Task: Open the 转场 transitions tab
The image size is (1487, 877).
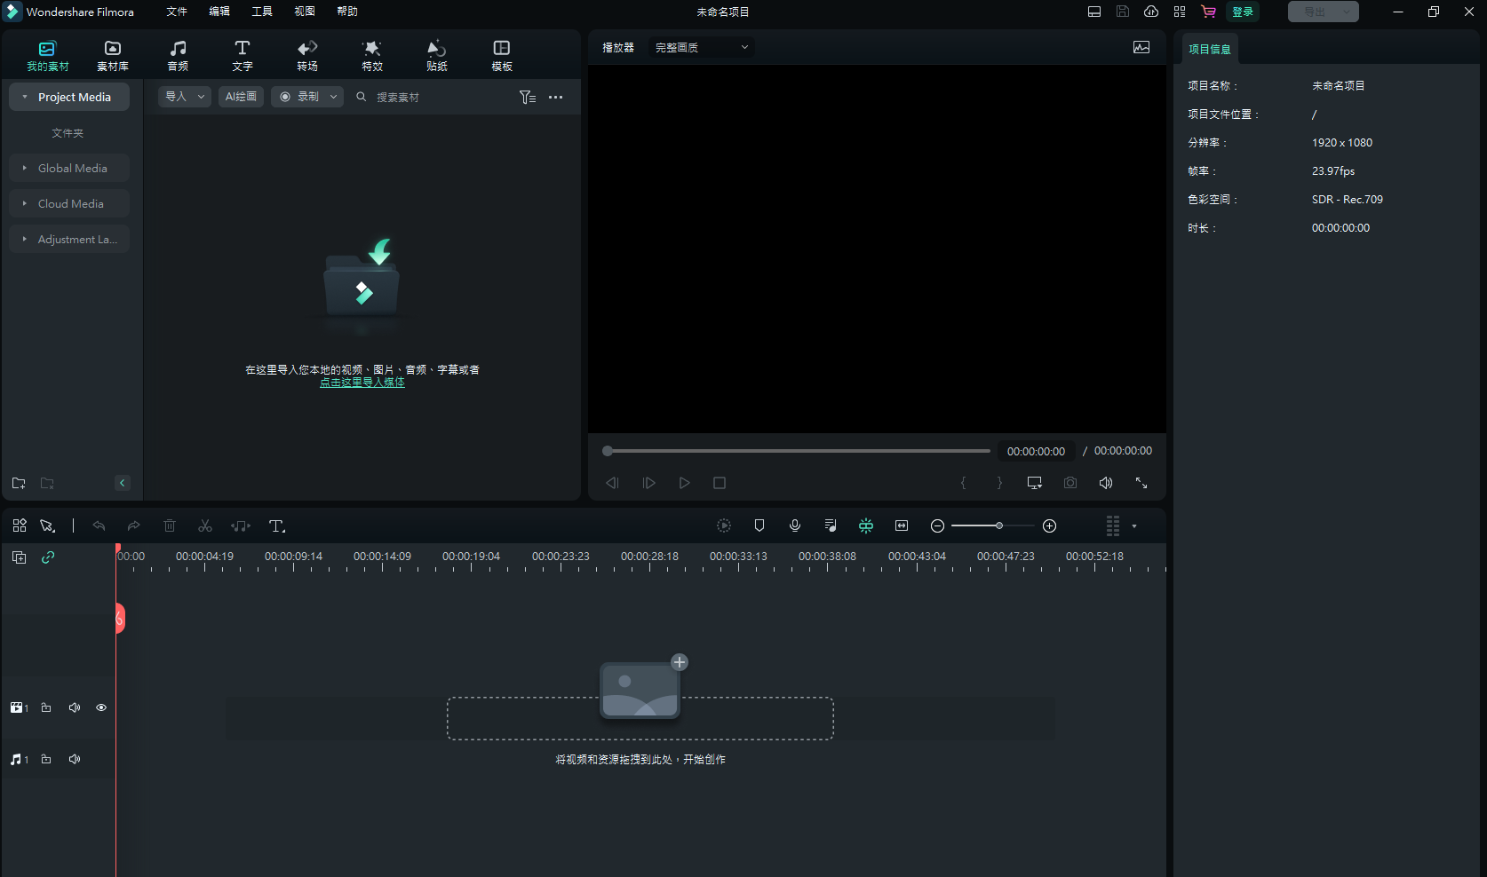Action: coord(307,55)
